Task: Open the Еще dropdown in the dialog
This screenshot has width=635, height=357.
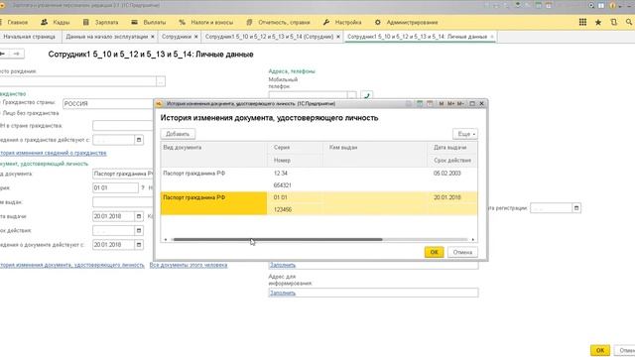Action: pyautogui.click(x=465, y=134)
